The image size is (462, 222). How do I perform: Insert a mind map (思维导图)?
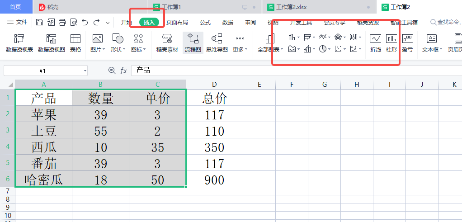click(217, 43)
